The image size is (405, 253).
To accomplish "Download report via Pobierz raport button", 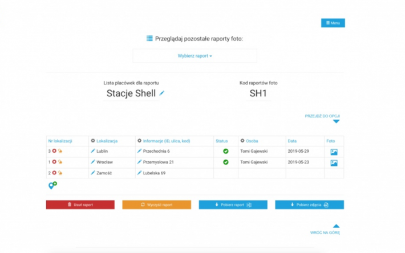I will [233, 205].
